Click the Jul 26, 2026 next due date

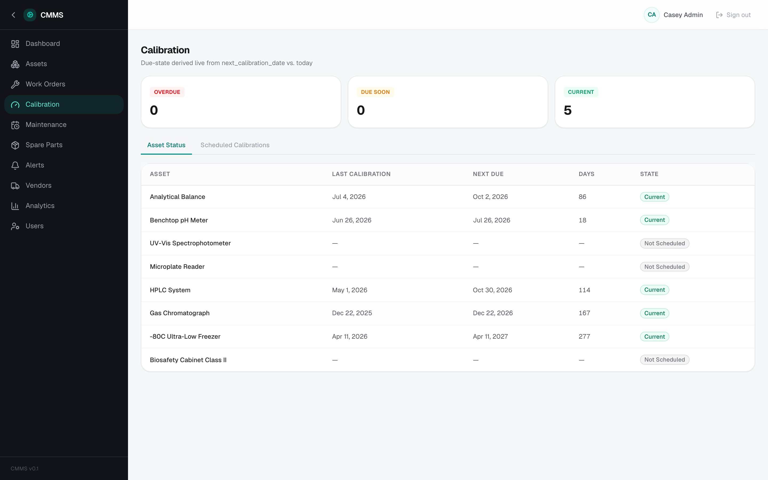[491, 220]
